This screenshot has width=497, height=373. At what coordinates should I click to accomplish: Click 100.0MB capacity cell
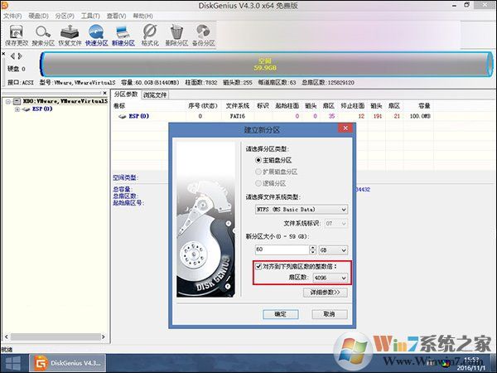pyautogui.click(x=420, y=116)
